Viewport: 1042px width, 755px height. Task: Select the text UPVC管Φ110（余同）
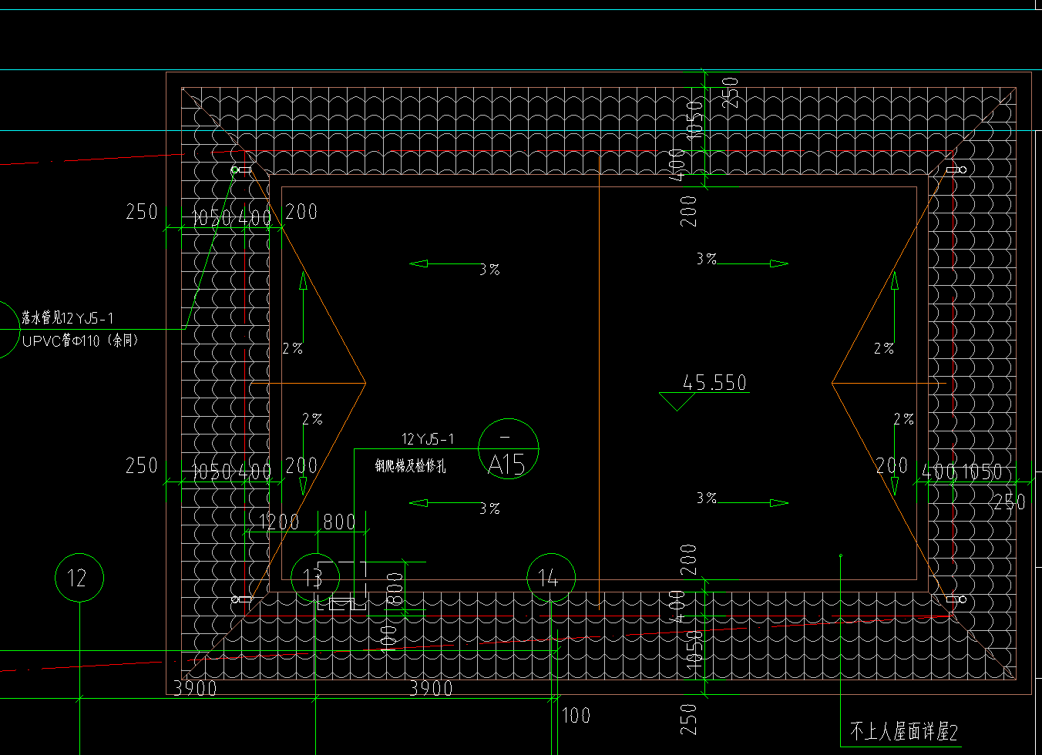(x=80, y=341)
